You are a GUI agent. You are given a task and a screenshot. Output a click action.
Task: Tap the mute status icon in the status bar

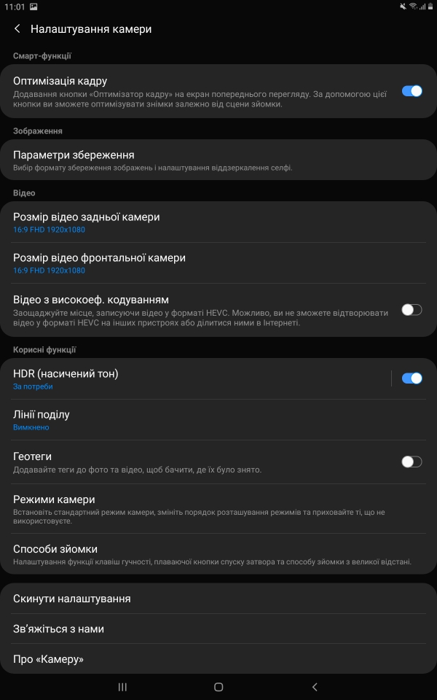[403, 7]
